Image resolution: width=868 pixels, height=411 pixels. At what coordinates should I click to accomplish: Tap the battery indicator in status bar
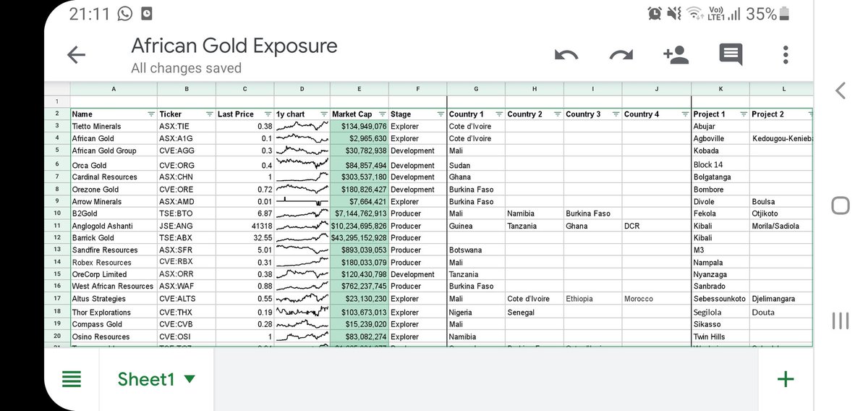tap(786, 14)
